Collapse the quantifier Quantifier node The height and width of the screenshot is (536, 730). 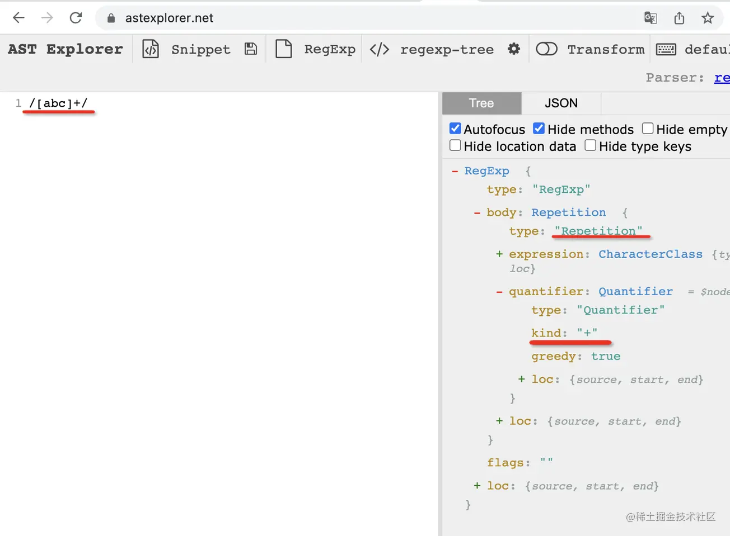[499, 292]
